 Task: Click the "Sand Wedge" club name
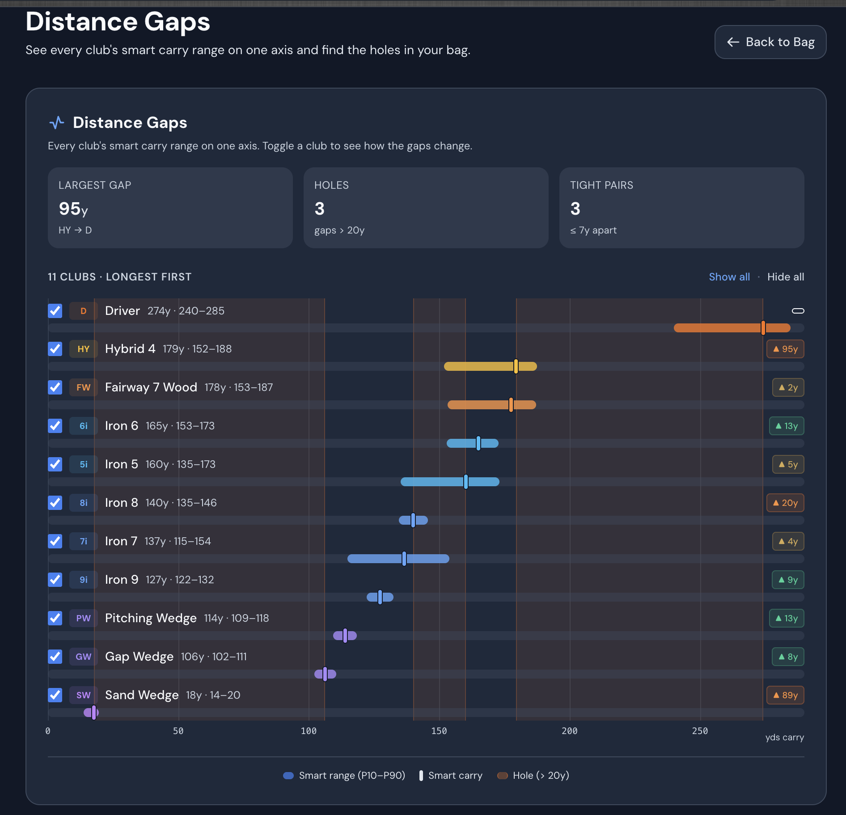click(x=142, y=696)
